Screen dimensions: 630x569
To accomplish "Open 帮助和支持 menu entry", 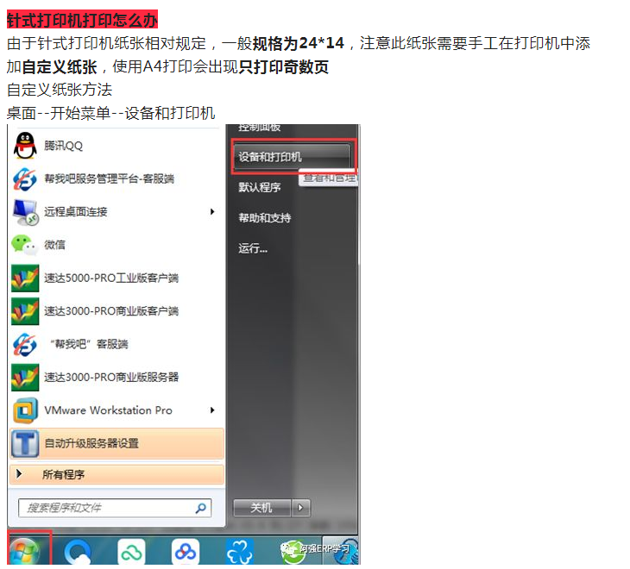I will coord(265,218).
